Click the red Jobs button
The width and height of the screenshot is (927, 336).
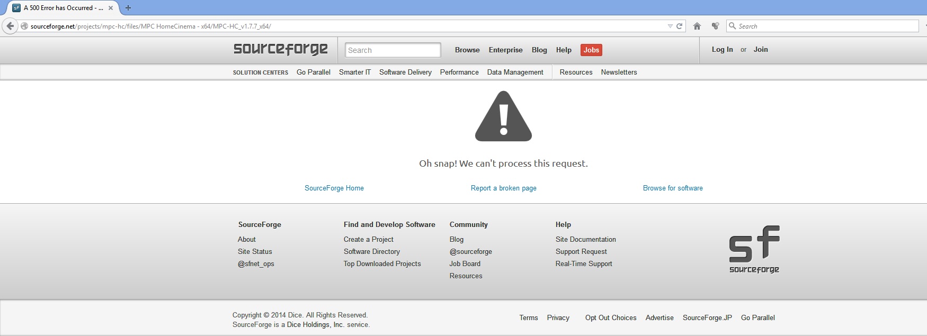click(591, 50)
